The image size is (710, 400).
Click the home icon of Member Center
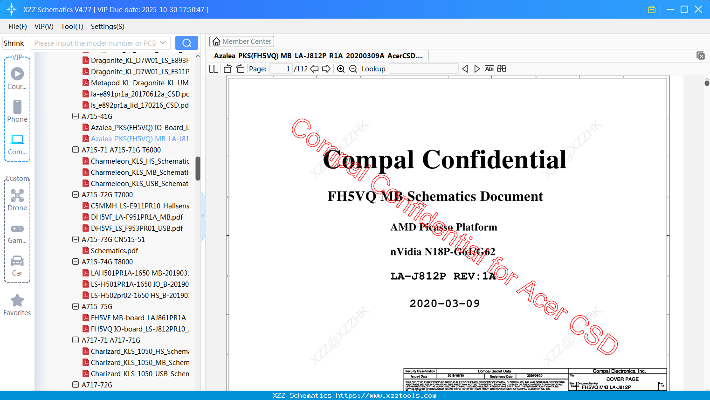[216, 41]
